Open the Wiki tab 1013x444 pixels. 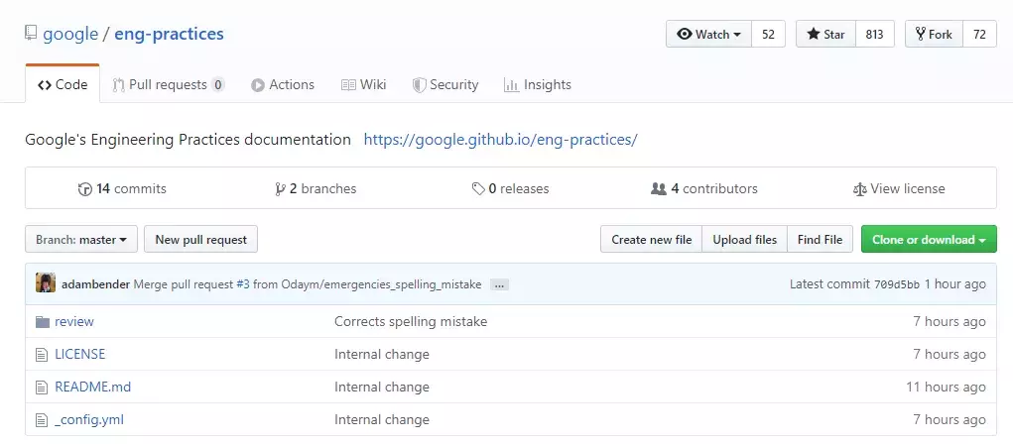click(364, 84)
